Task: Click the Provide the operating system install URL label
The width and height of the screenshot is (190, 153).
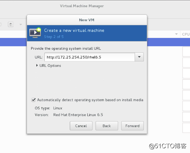Action: [66, 49]
